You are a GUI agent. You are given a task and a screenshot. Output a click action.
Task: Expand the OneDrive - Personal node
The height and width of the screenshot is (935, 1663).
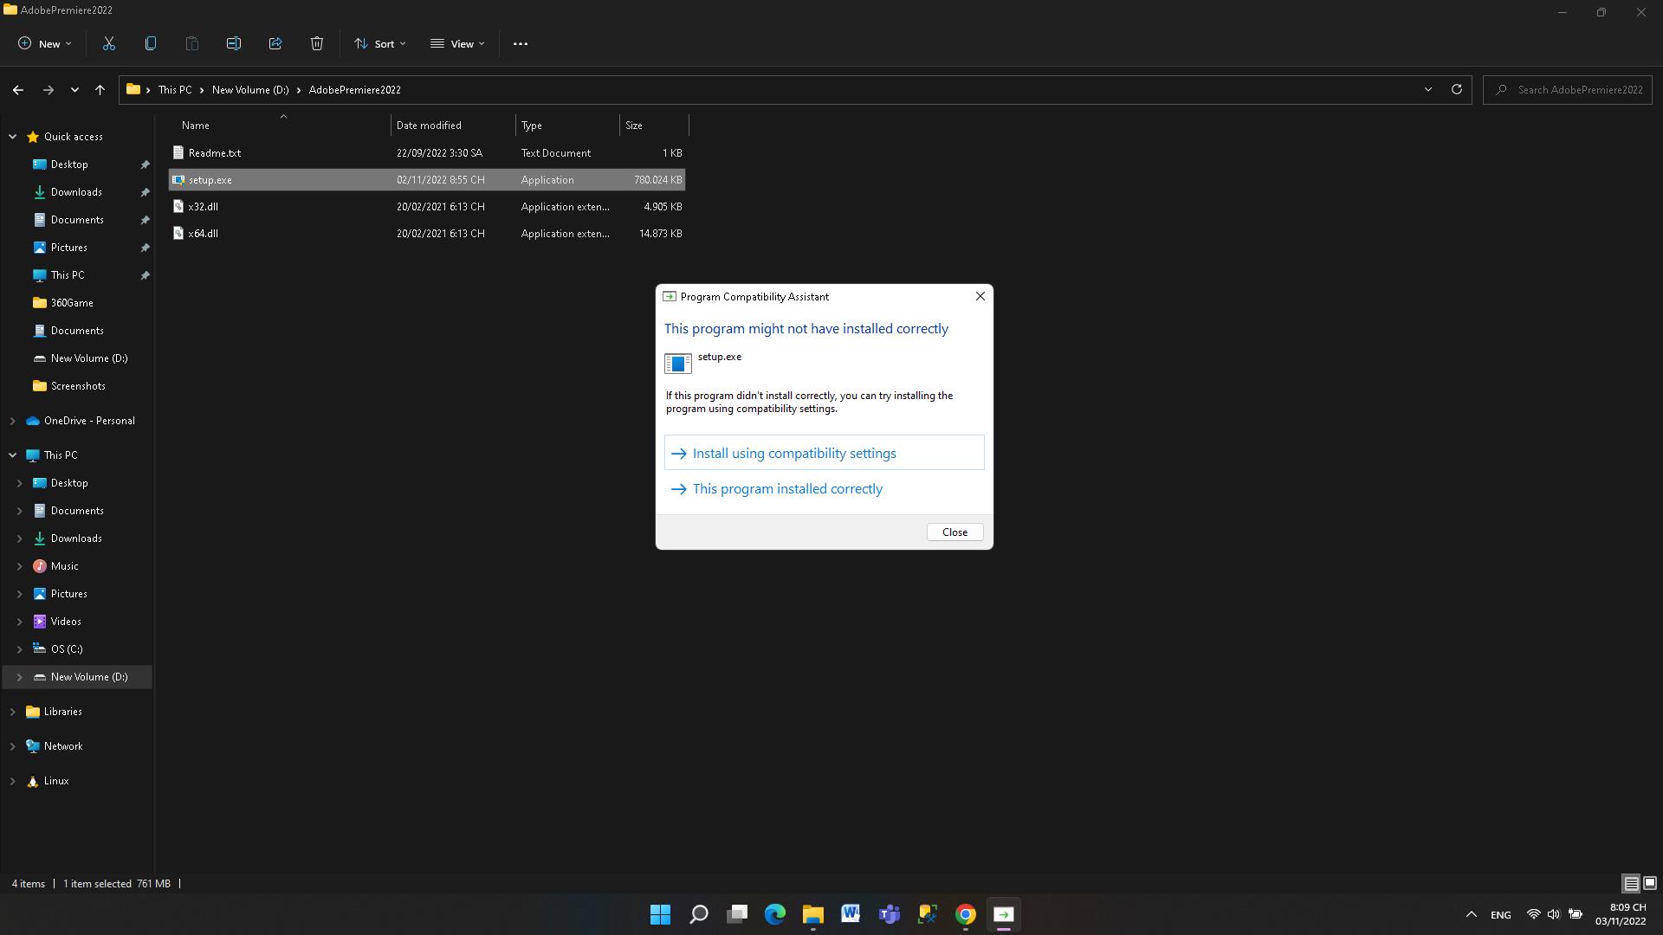coord(12,421)
